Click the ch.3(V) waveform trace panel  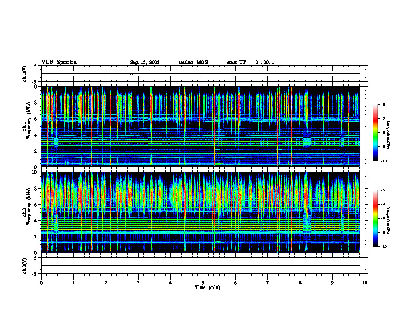point(203,266)
